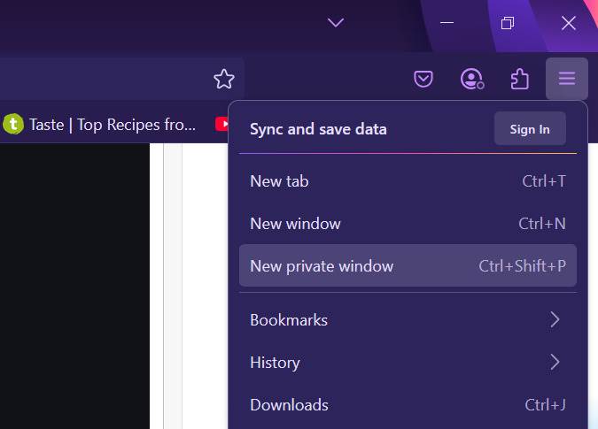The height and width of the screenshot is (429, 598).
Task: Click the Sync and save data heading
Action: (x=318, y=129)
